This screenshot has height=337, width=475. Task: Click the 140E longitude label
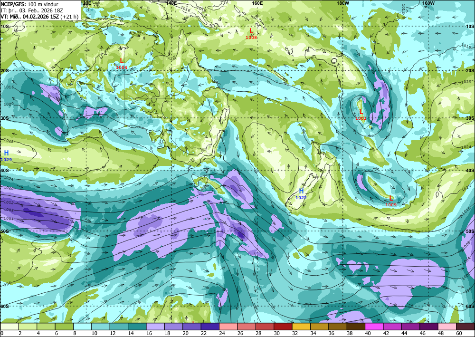tap(171, 3)
